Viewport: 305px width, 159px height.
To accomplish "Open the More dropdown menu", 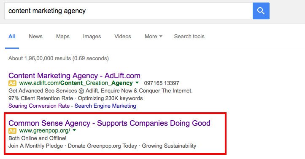I will pyautogui.click(x=153, y=37).
